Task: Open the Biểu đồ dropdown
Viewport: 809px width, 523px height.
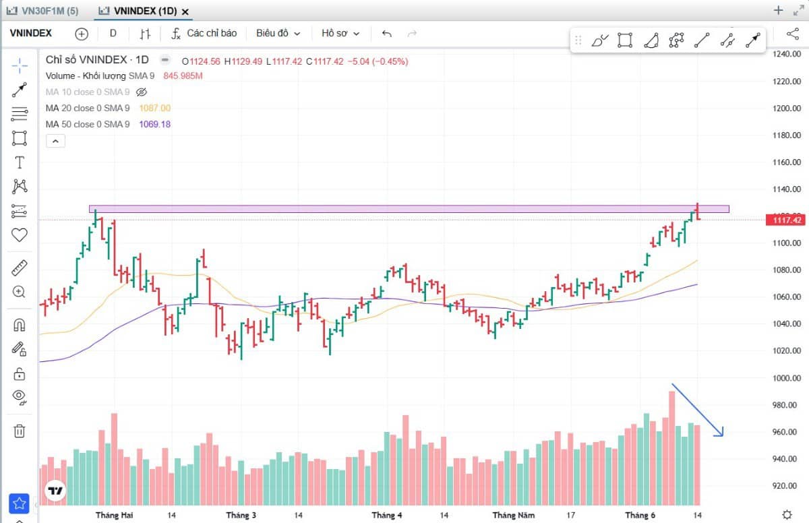Action: pos(278,33)
